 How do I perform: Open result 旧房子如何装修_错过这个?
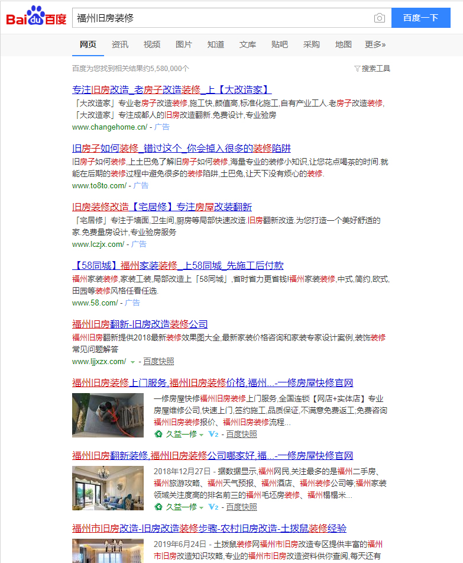pos(182,148)
